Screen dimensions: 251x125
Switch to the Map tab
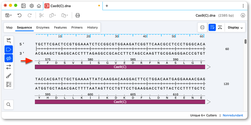coord(9,27)
